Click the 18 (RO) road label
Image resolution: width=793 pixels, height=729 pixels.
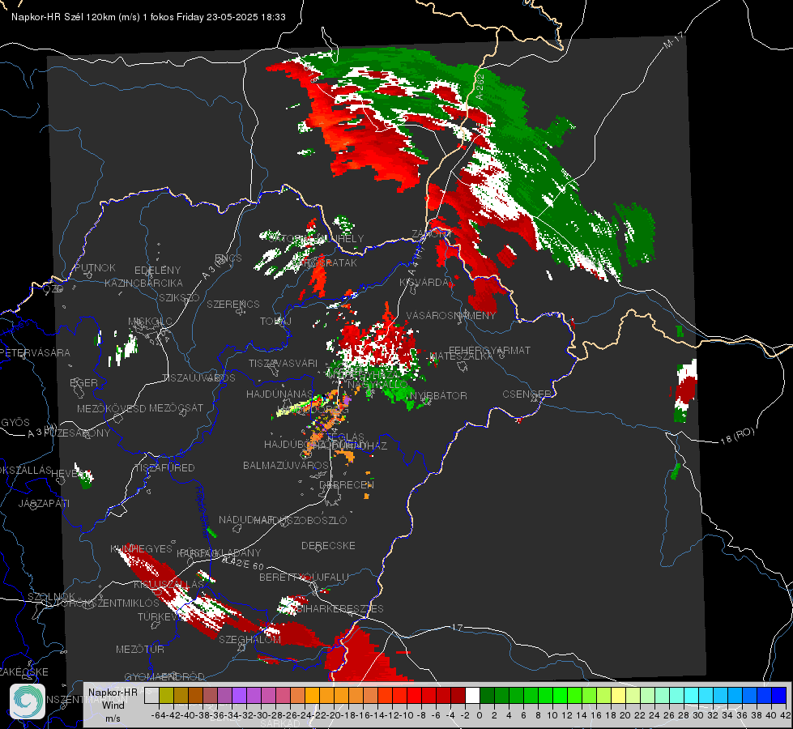point(737,436)
